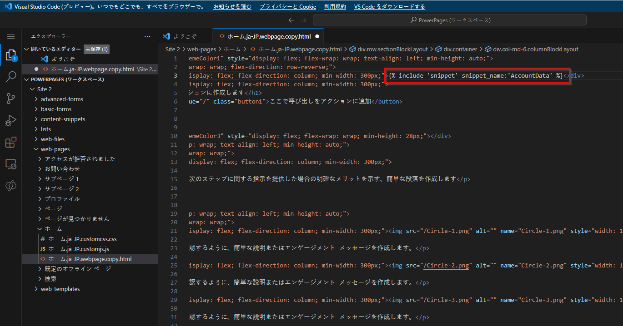Image resolution: width=623 pixels, height=326 pixels.
Task: Open Explorer's more actions (...) icon
Action: pos(147,36)
